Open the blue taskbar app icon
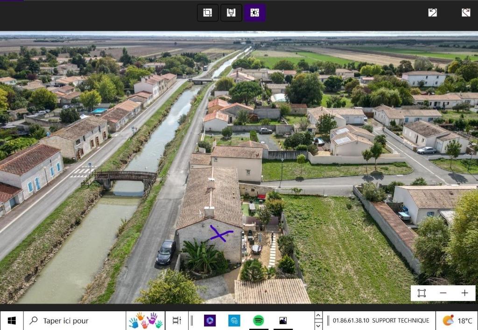478x330 pixels. (x=234, y=321)
